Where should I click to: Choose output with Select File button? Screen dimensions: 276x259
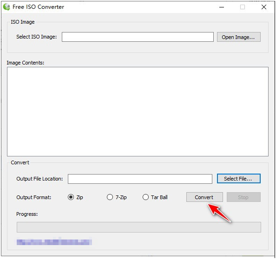coord(238,179)
